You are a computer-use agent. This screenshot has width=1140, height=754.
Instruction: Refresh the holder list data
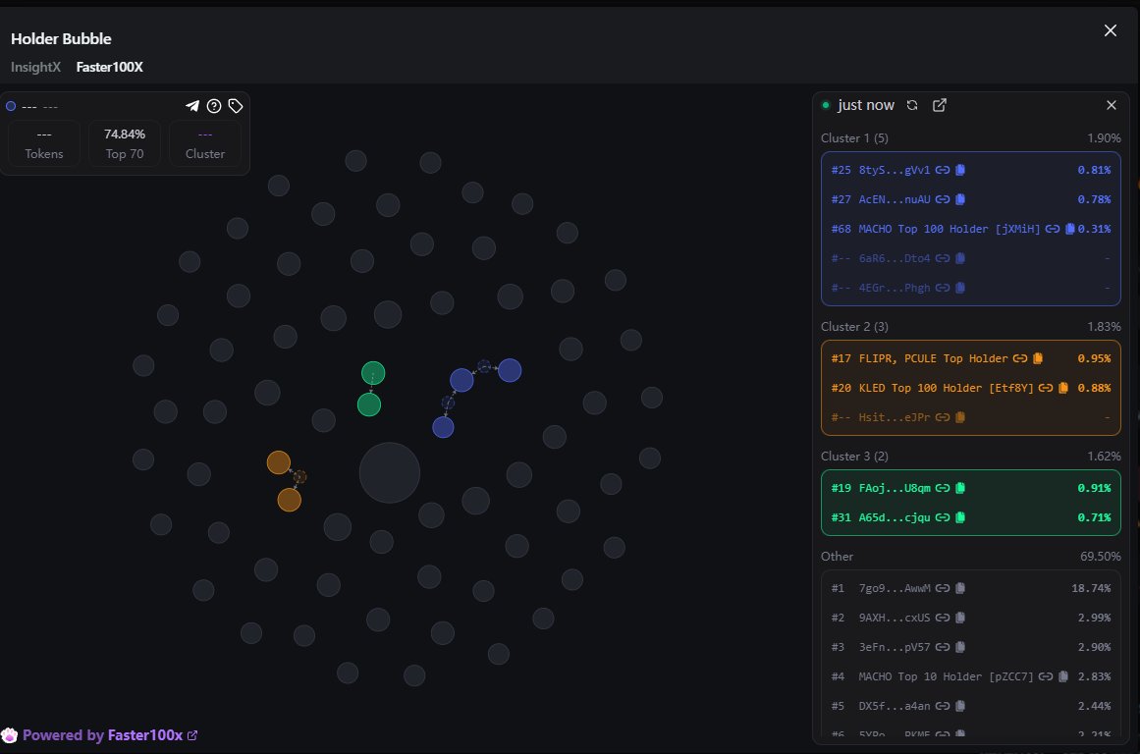click(x=912, y=105)
